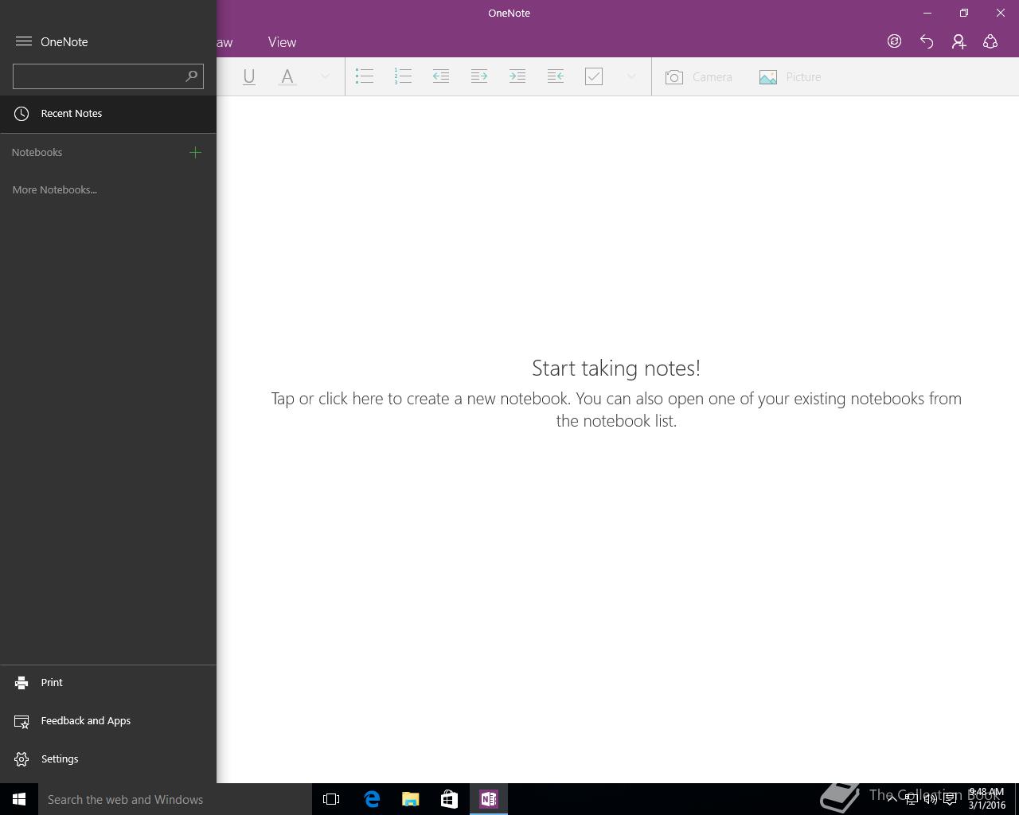
Task: Click the sync status icon
Action: click(894, 41)
